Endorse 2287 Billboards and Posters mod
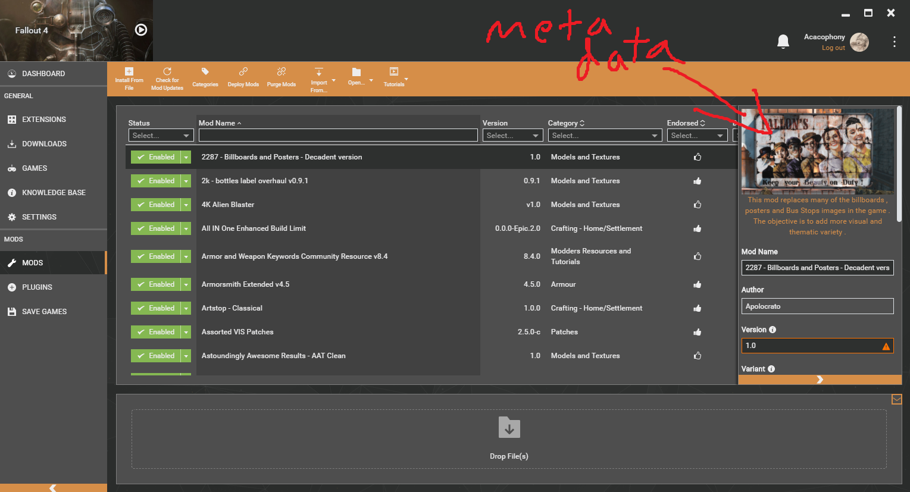Image resolution: width=910 pixels, height=492 pixels. point(698,157)
